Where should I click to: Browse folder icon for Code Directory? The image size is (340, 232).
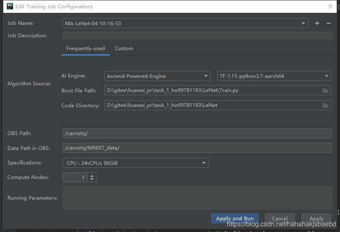325,106
